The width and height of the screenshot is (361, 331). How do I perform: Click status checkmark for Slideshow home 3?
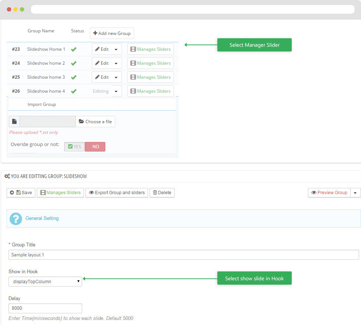(x=74, y=77)
